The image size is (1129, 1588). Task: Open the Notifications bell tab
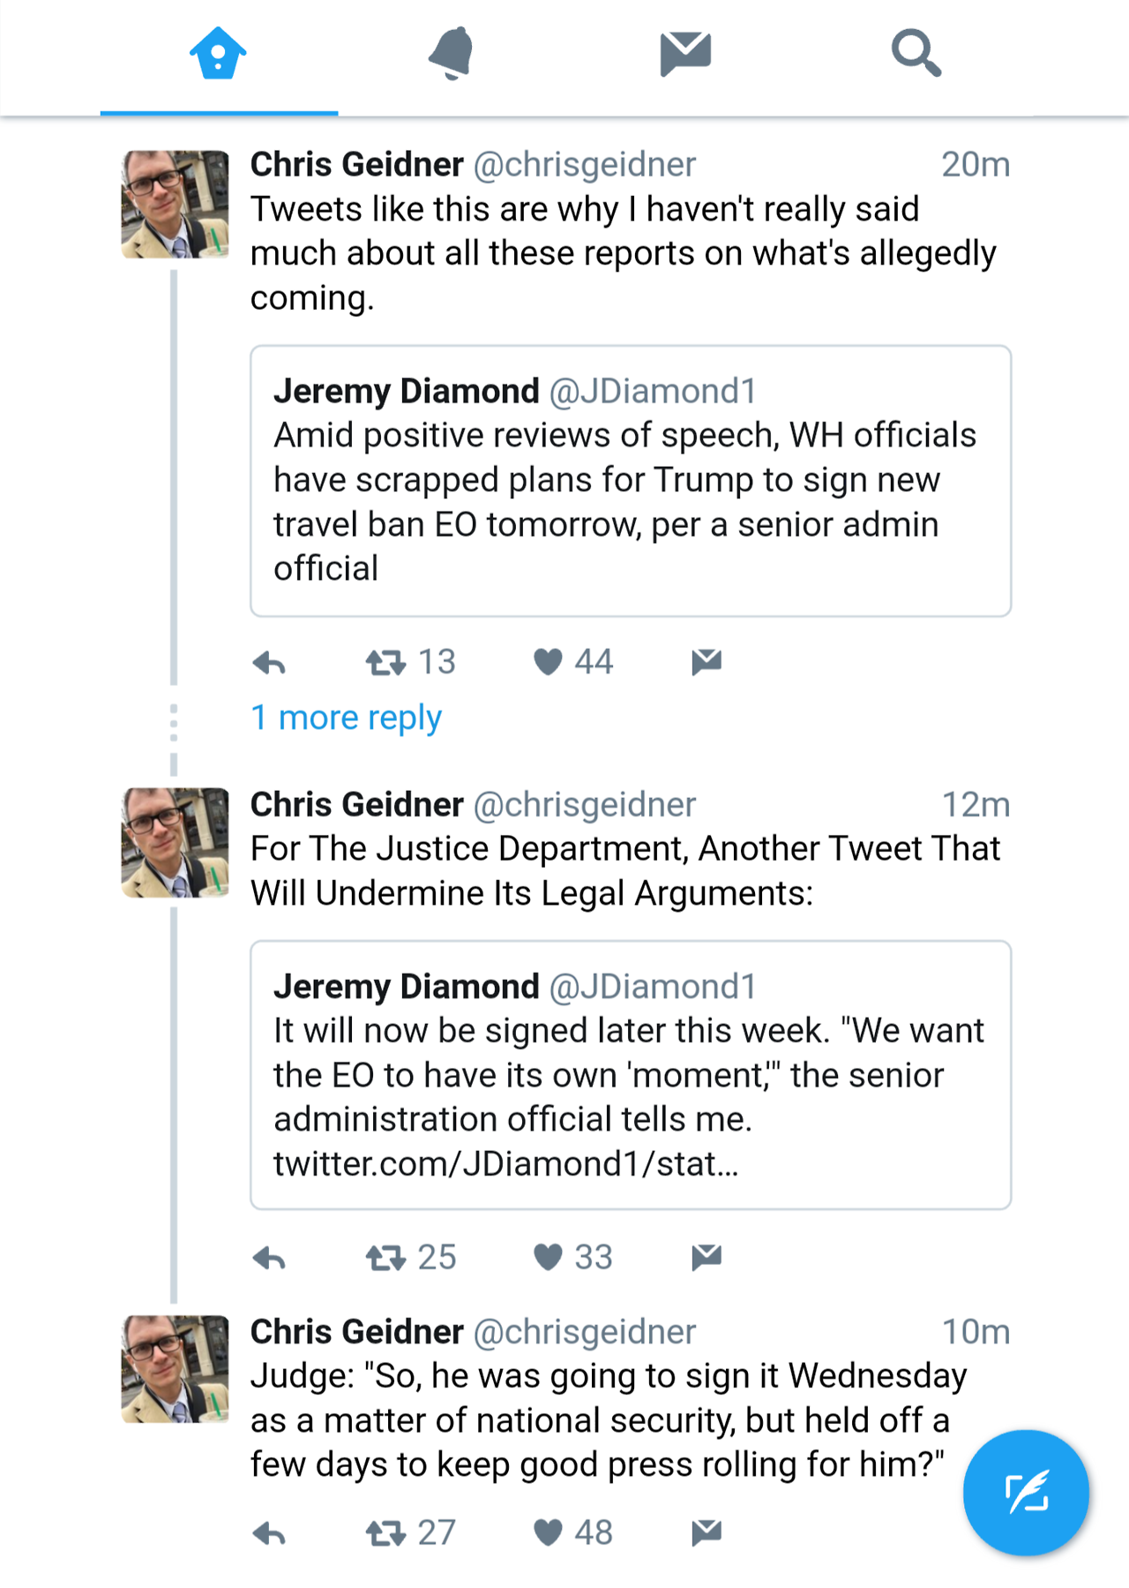452,54
